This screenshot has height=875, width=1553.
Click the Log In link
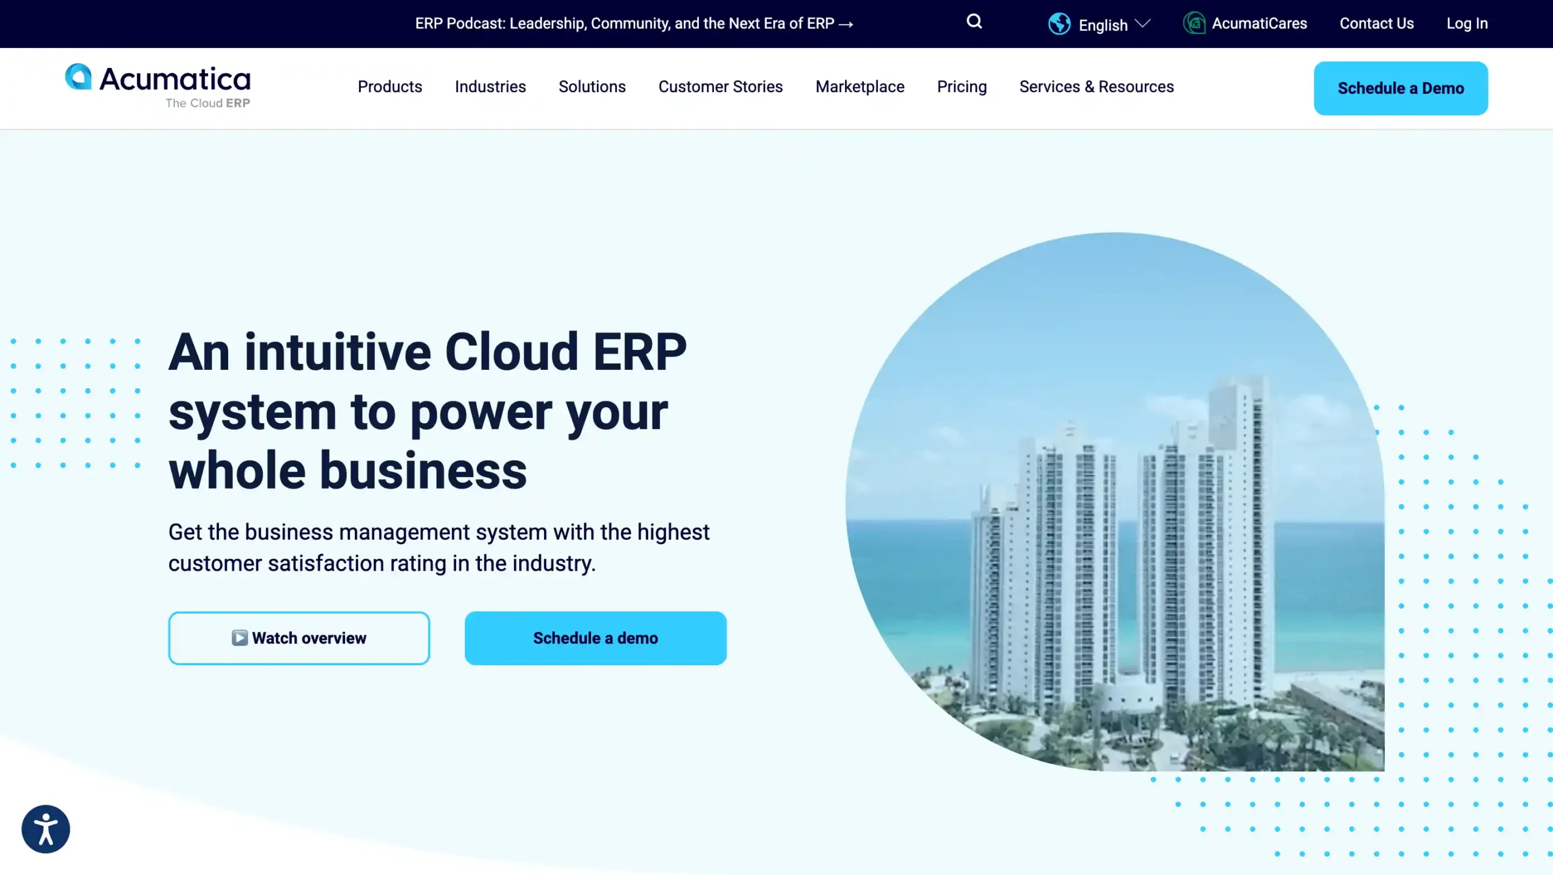[1467, 23]
